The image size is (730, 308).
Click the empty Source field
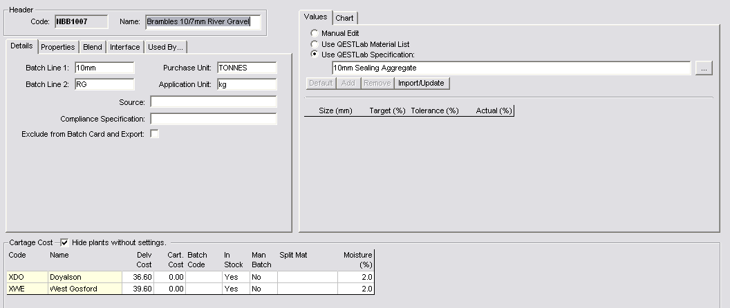[x=213, y=102]
